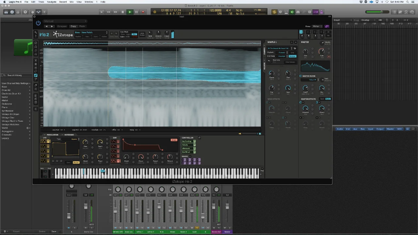The width and height of the screenshot is (418, 235).
Task: Click the Compare button
Action: 62,26
